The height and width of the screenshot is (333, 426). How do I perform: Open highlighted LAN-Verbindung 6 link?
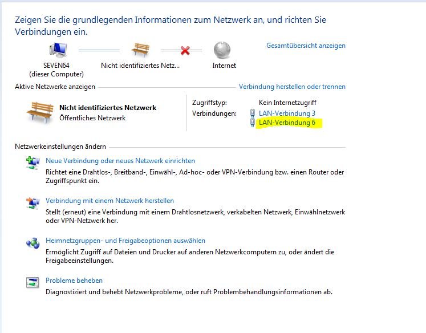[287, 123]
